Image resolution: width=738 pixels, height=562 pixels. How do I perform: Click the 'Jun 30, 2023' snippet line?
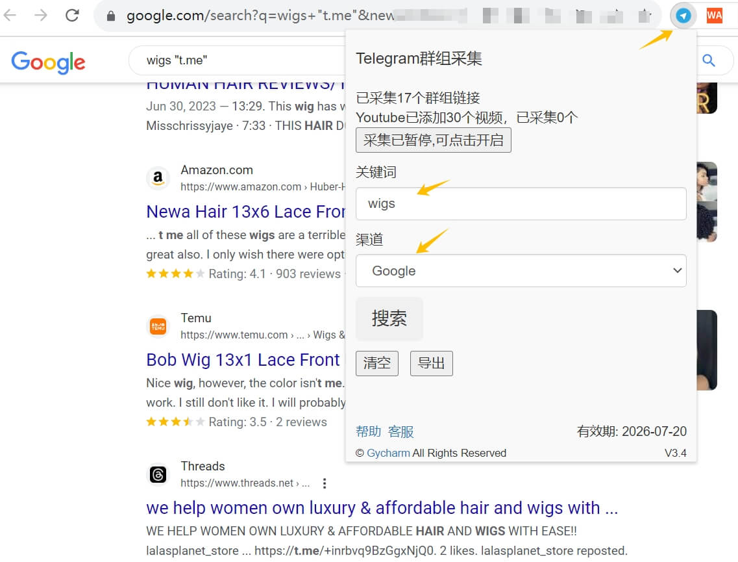[246, 106]
